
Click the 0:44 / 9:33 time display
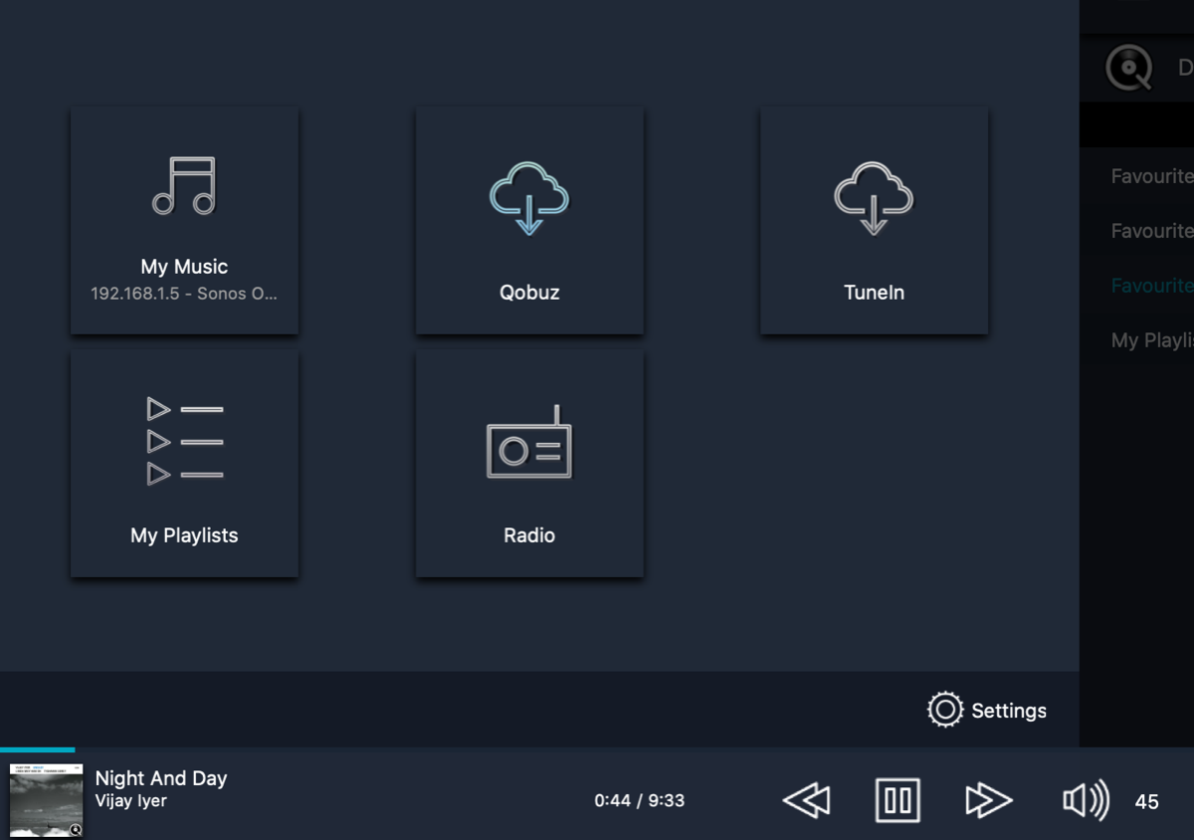click(x=639, y=800)
